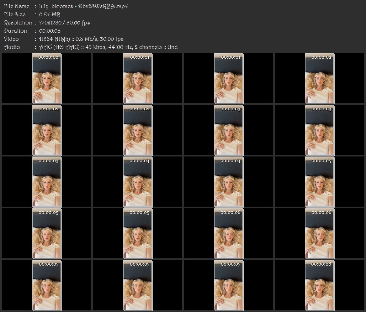The width and height of the screenshot is (366, 312).
Task: Select the thumbnail stamped 00:00:08
Action: [x=320, y=285]
